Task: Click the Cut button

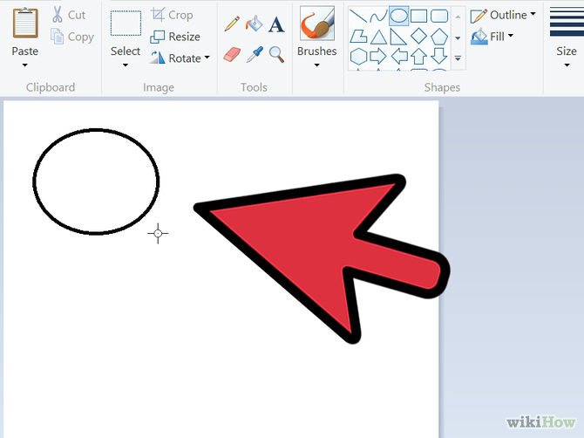Action: [x=69, y=15]
